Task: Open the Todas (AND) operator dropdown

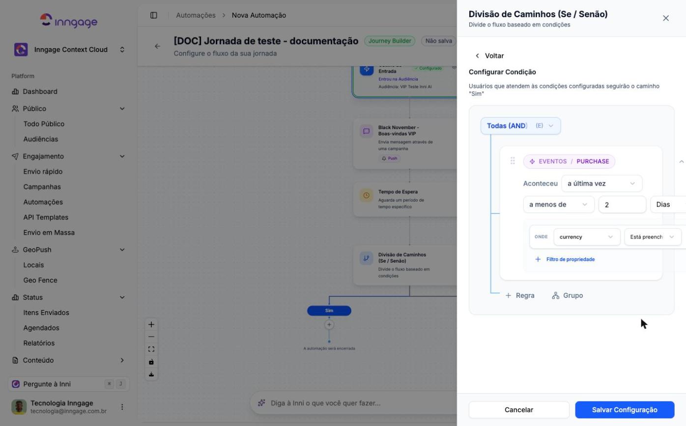Action: [x=520, y=126]
